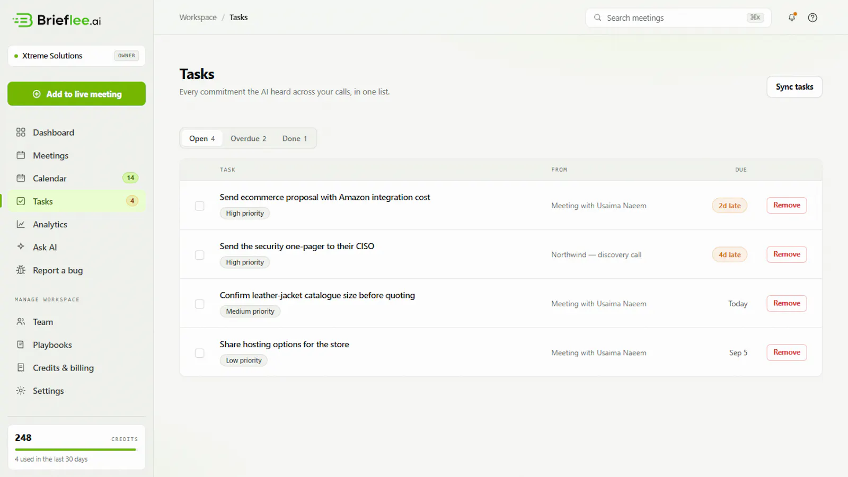Click the Analytics chart icon
848x477 pixels.
pyautogui.click(x=21, y=224)
